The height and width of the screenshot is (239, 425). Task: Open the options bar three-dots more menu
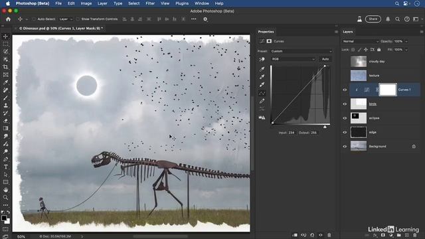coord(193,19)
